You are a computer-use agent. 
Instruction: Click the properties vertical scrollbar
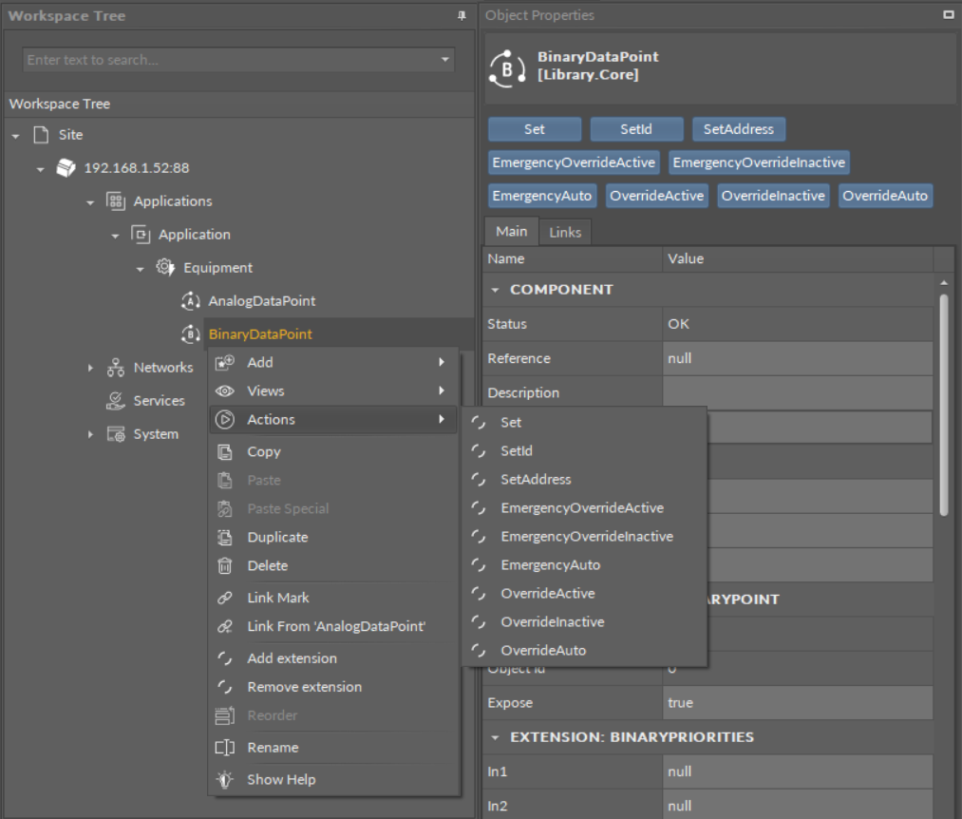[943, 404]
